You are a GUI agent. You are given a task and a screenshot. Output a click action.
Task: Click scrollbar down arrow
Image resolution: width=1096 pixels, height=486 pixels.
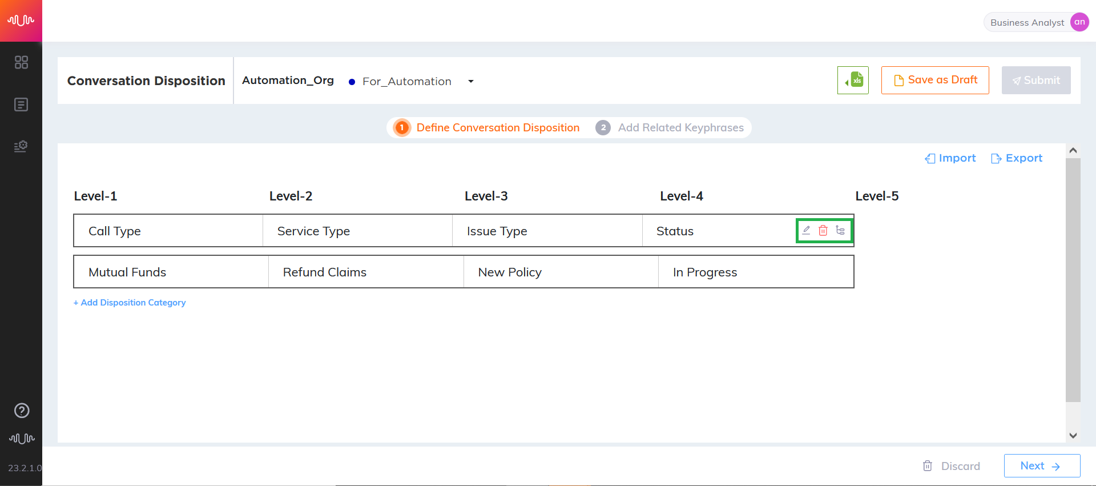coord(1073,435)
